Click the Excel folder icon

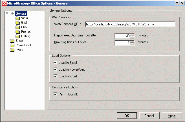(x=12, y=41)
